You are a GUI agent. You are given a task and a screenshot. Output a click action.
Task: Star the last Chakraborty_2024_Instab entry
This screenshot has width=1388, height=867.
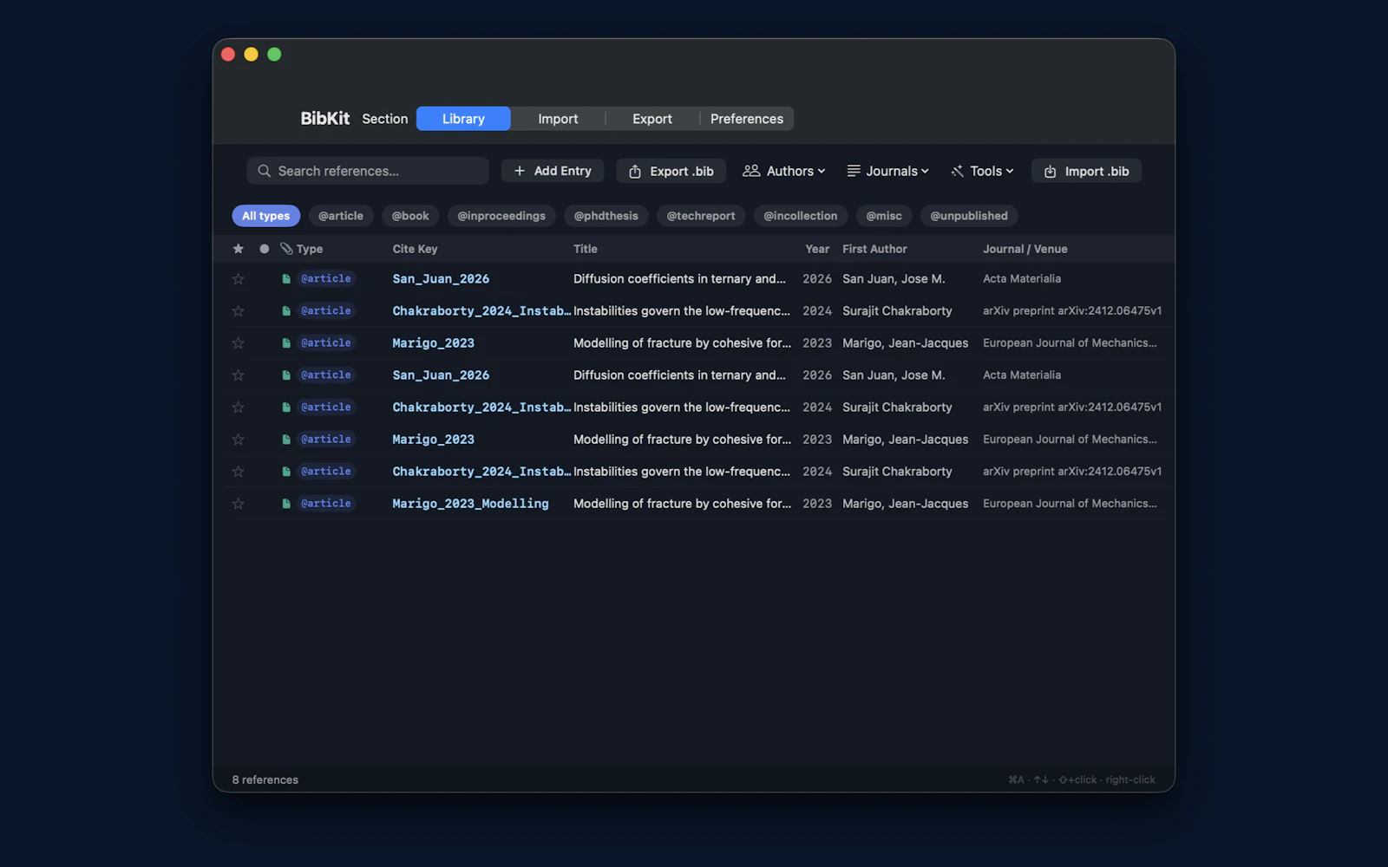click(238, 472)
